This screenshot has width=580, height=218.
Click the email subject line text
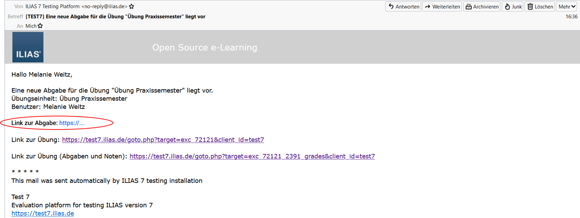pyautogui.click(x=115, y=17)
